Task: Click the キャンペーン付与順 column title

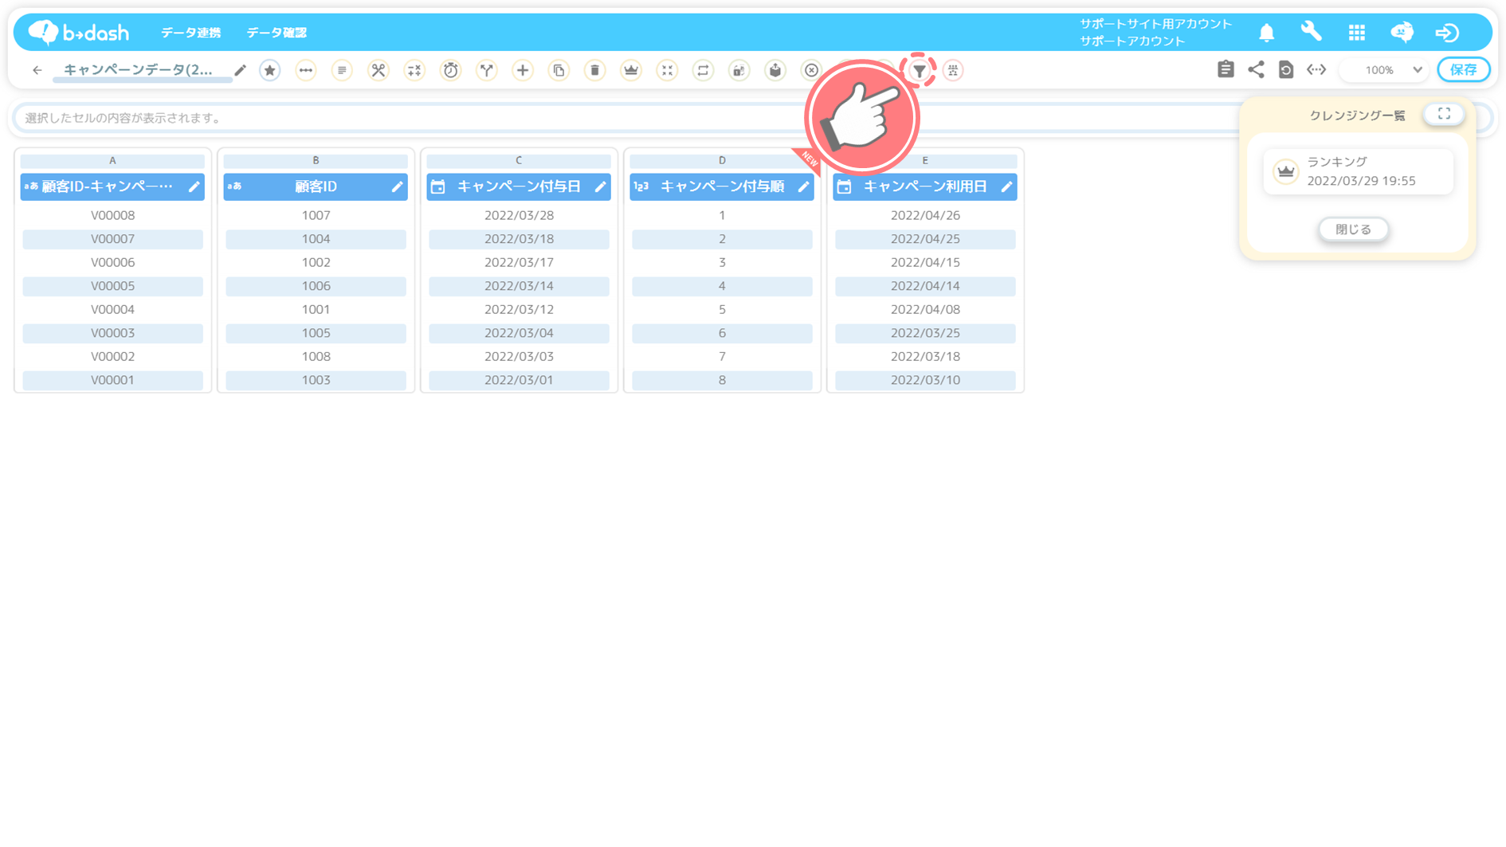Action: pos(722,186)
